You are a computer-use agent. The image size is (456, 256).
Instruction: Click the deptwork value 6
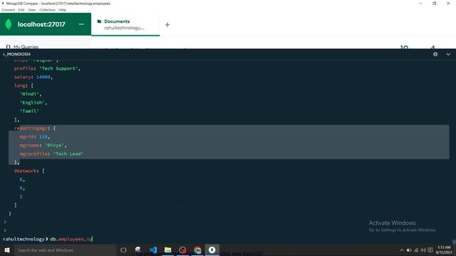[21, 179]
